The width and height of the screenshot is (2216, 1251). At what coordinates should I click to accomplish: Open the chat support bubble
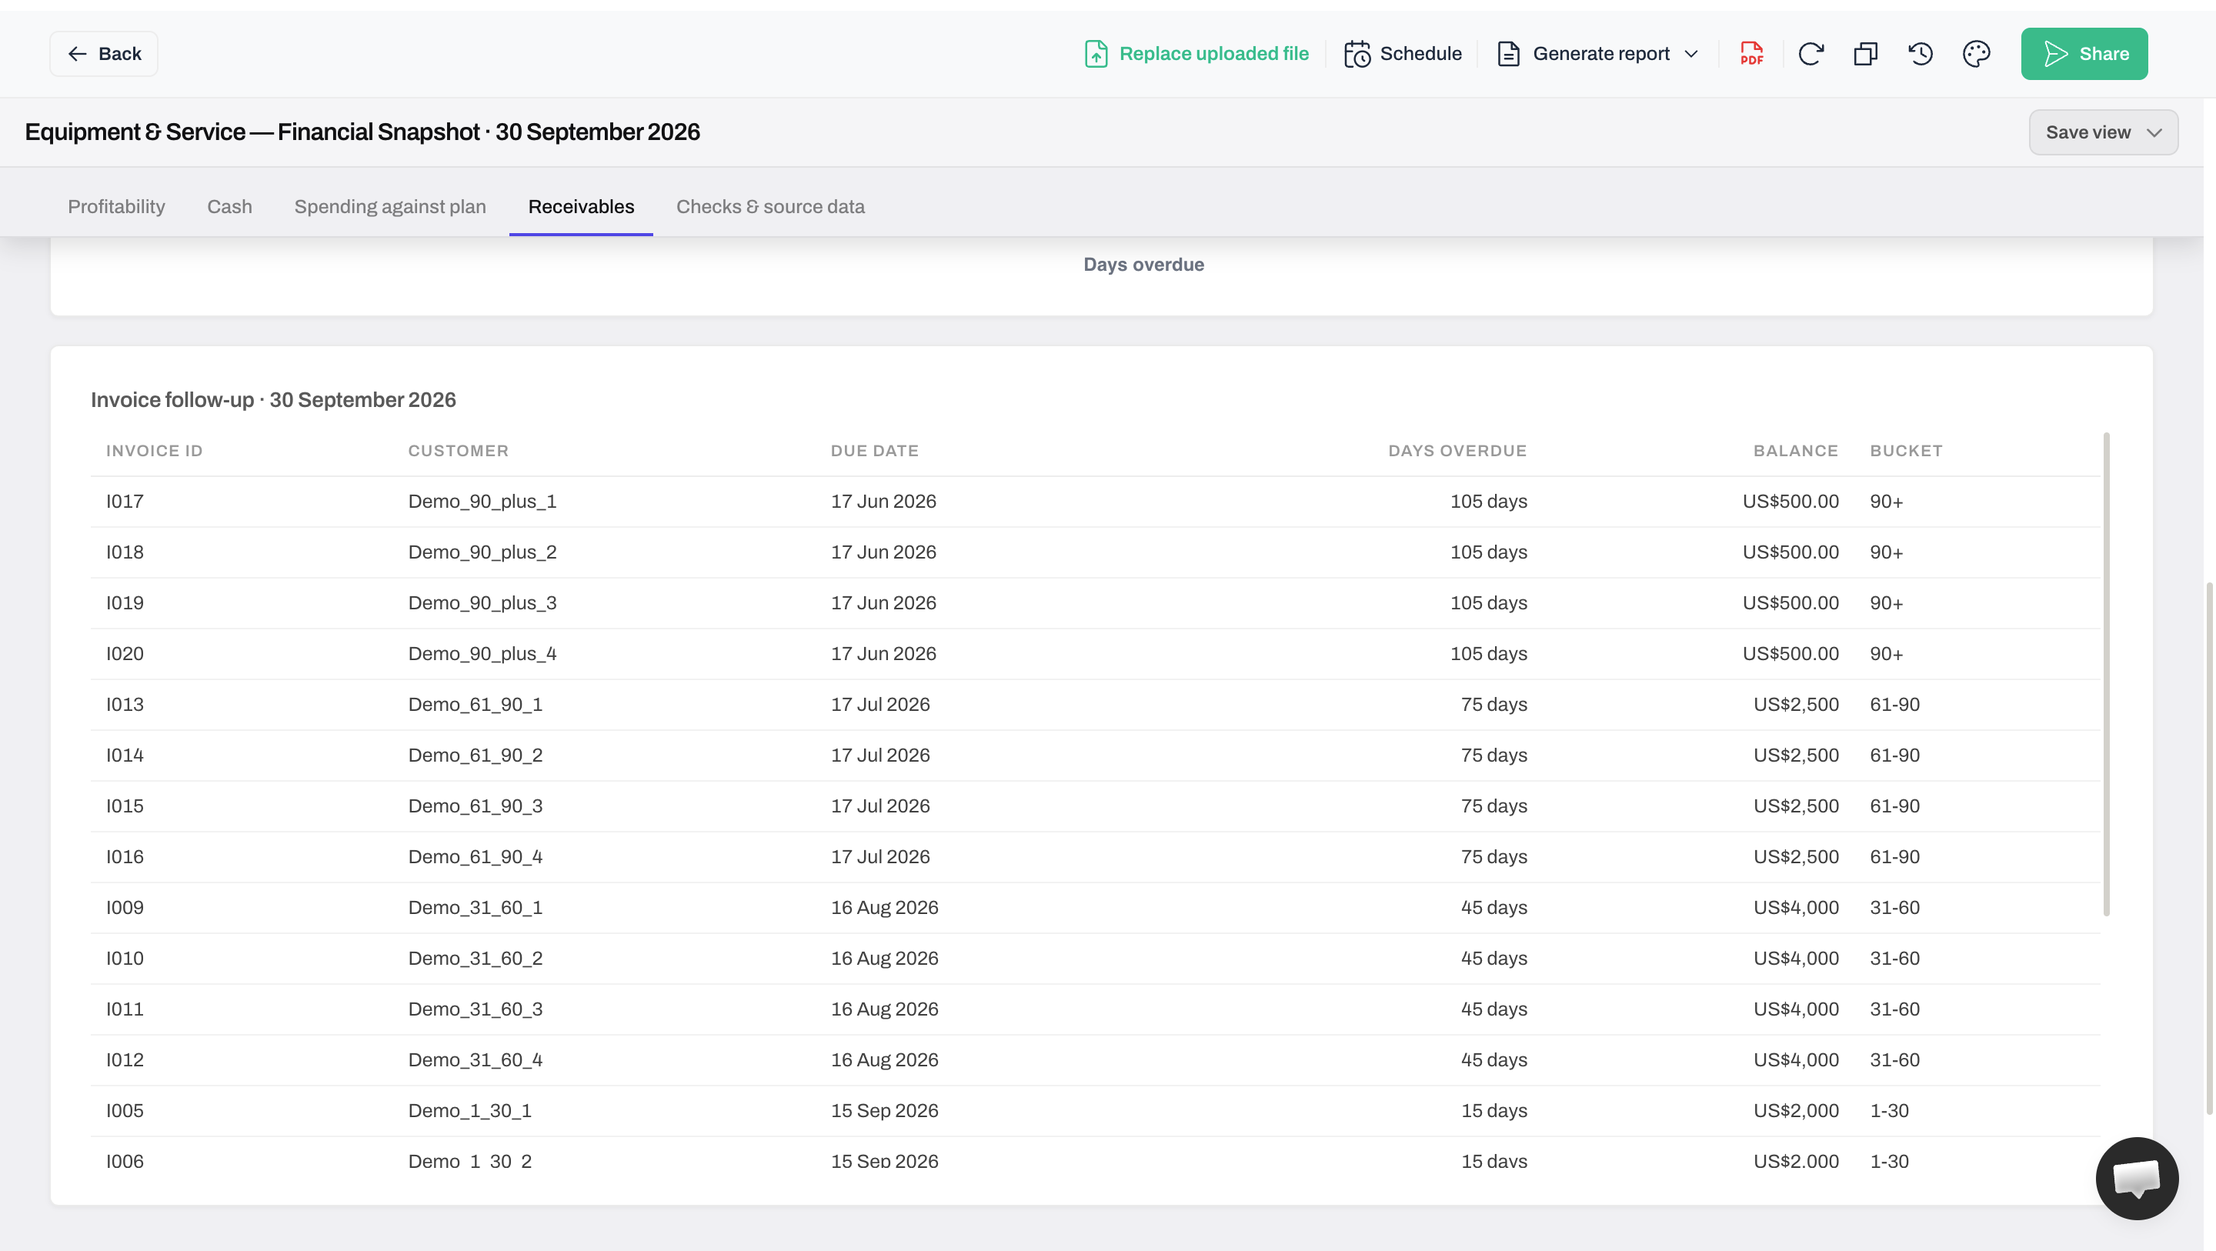pos(2137,1178)
